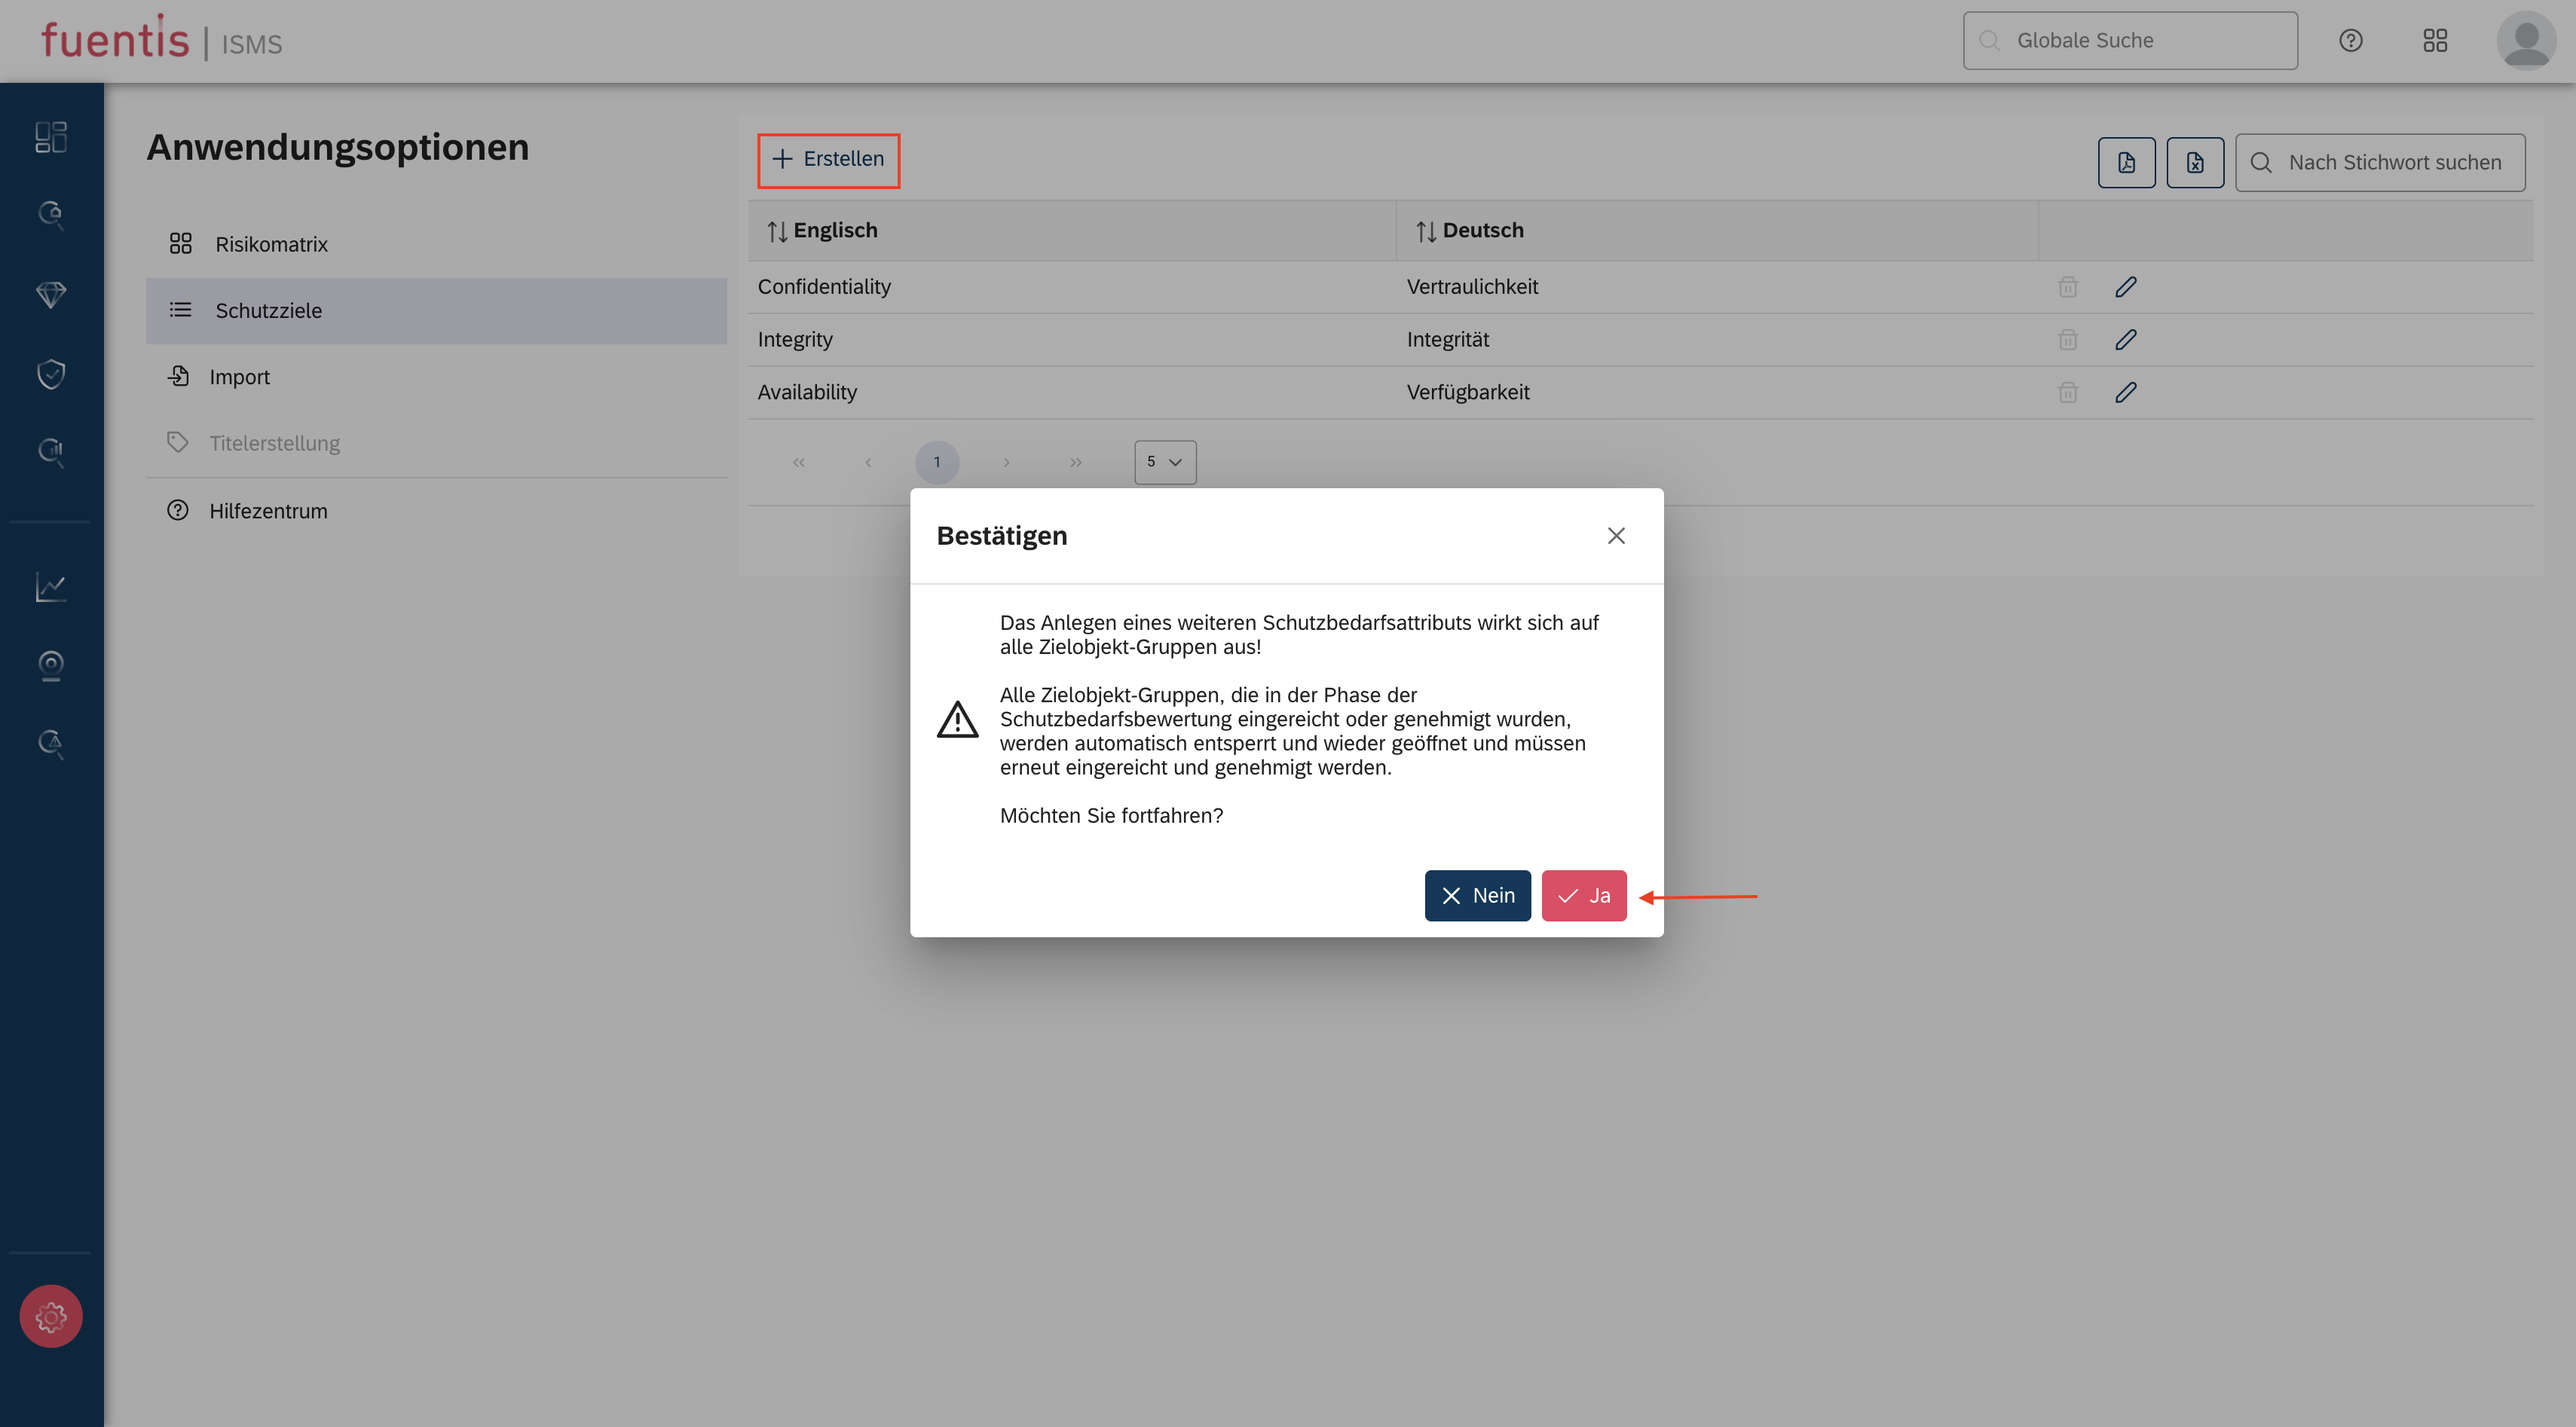Edit the Integrity row pencil icon
This screenshot has height=1427, width=2576.
click(x=2125, y=340)
